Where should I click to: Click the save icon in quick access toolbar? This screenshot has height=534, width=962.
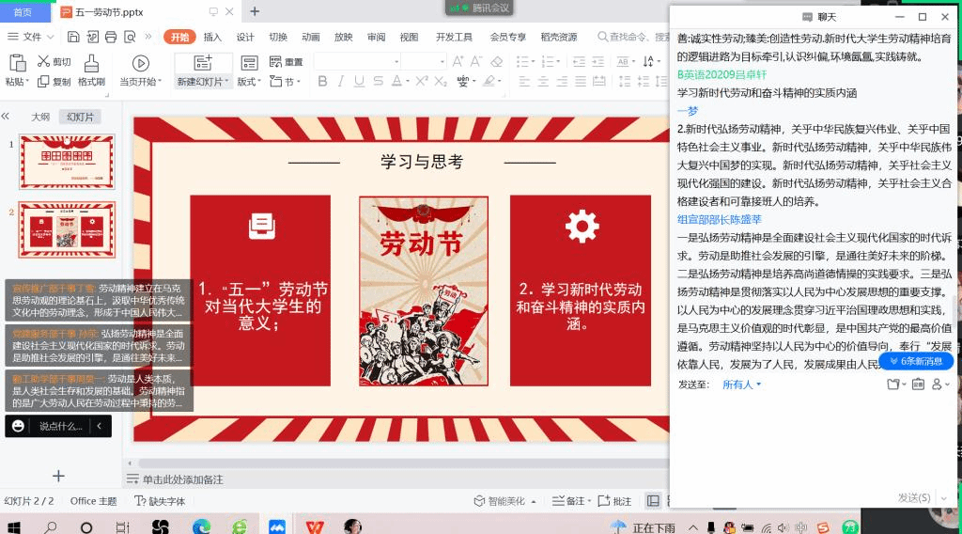[x=73, y=38]
